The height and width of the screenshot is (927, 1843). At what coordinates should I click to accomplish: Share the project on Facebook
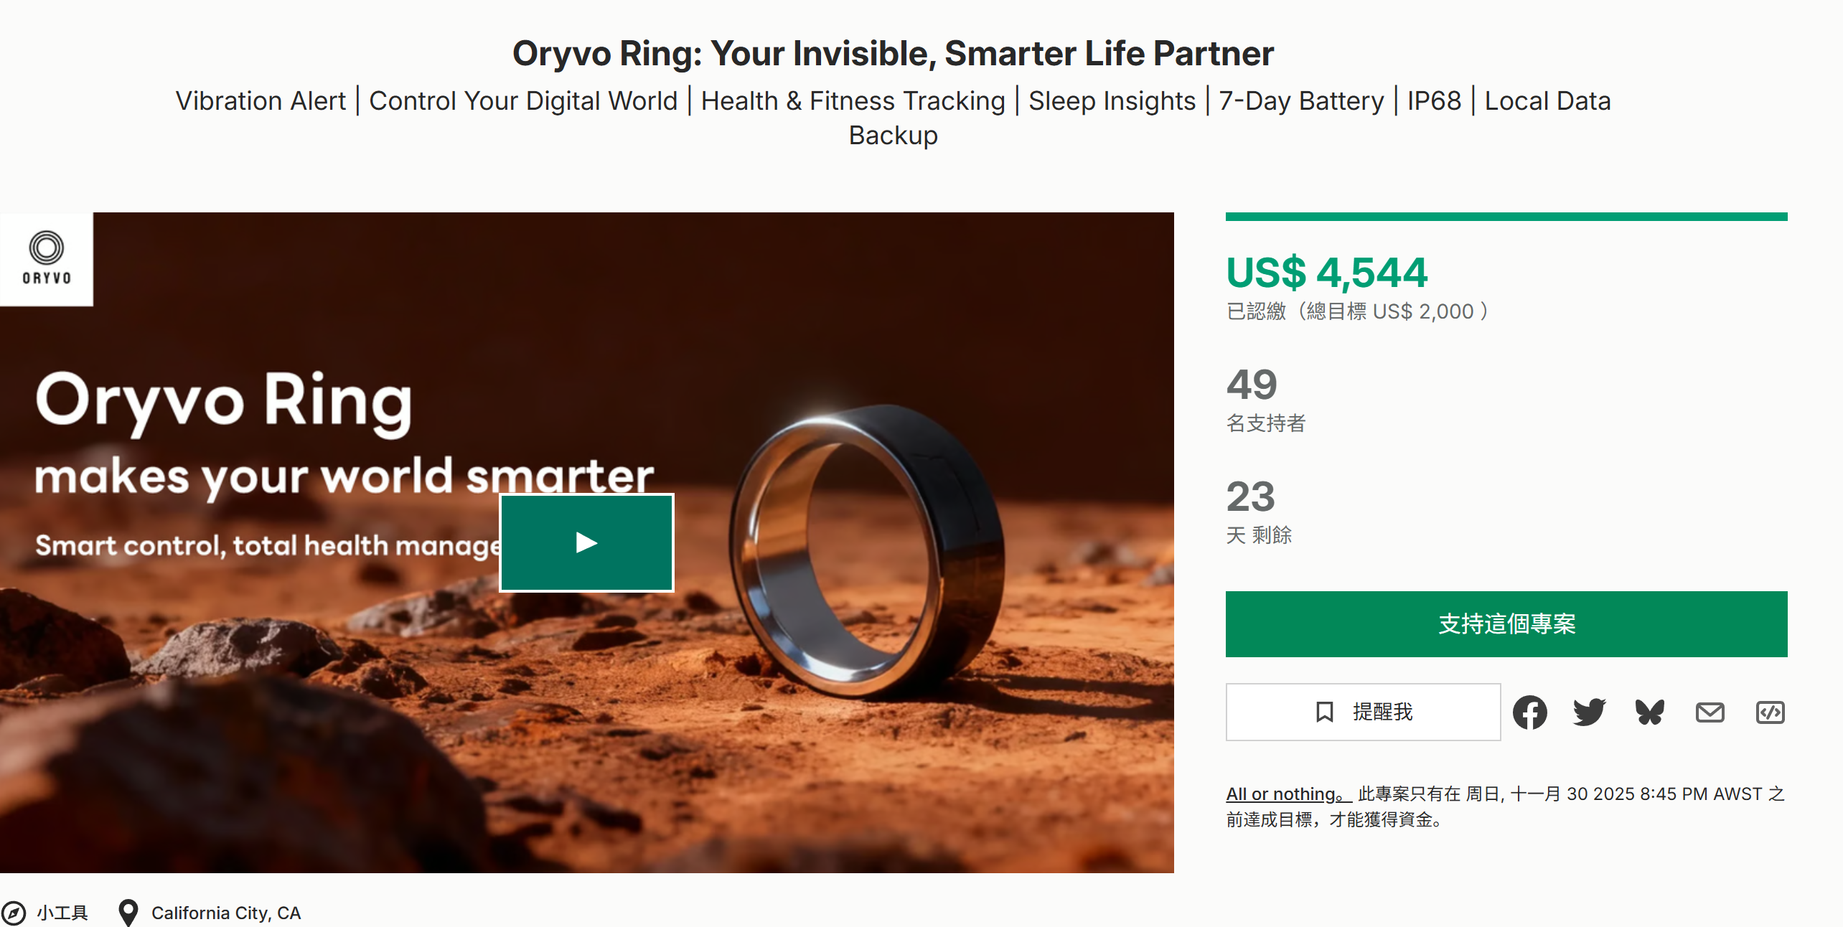[1529, 712]
